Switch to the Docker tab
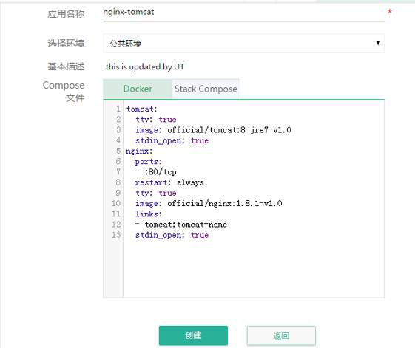Image resolution: width=415 pixels, height=348 pixels. click(138, 89)
